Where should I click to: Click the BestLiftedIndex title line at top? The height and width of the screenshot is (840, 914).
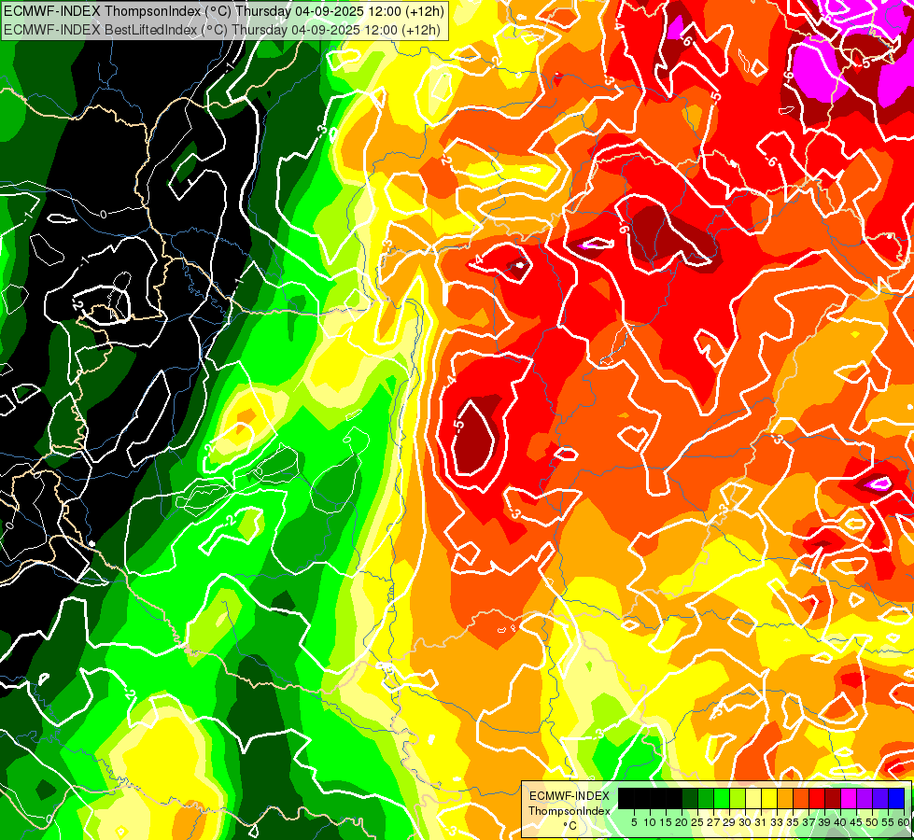click(222, 30)
